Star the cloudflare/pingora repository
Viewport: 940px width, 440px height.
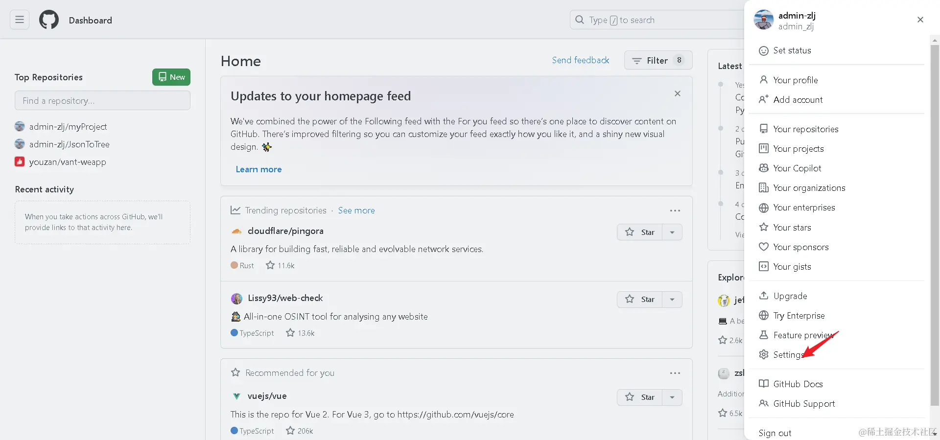pos(640,232)
